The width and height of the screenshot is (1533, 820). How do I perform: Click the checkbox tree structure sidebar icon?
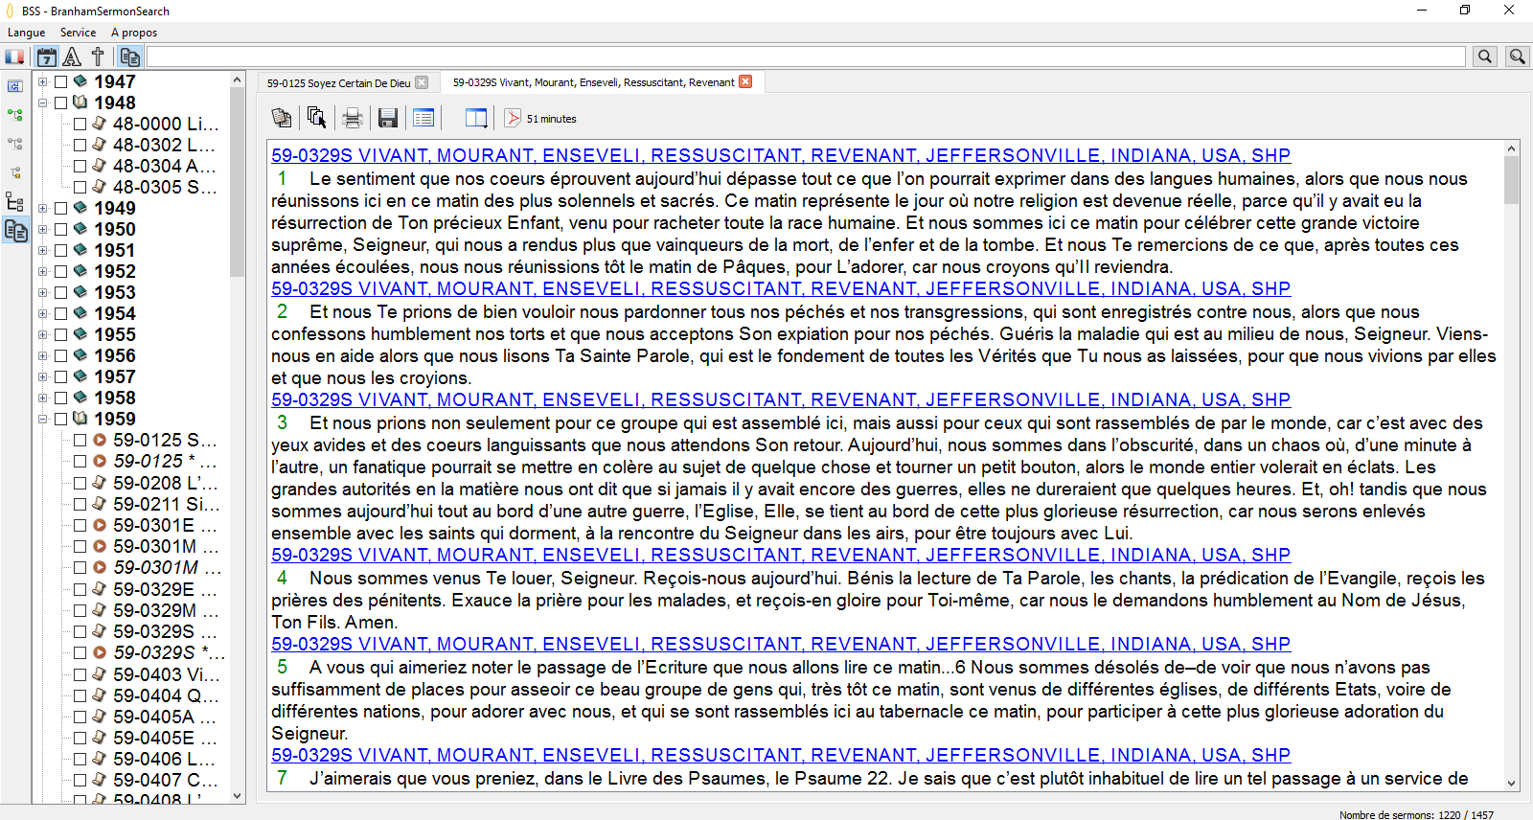tap(15, 201)
